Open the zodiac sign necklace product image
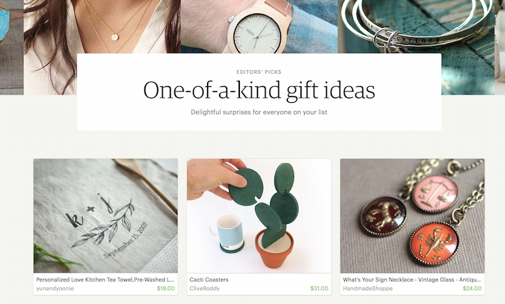Viewport: 505px width, 304px height. (x=412, y=216)
